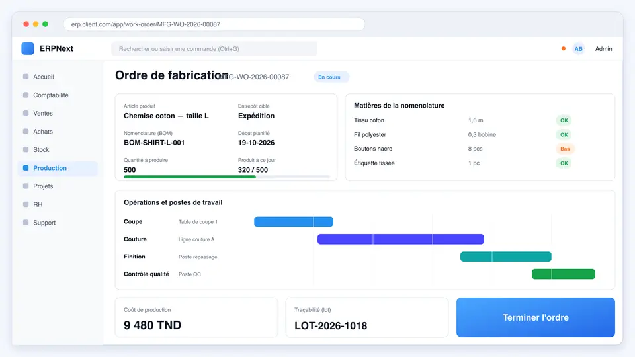This screenshot has width=635, height=357.
Task: Click the Boutons nacre material name
Action: point(373,149)
